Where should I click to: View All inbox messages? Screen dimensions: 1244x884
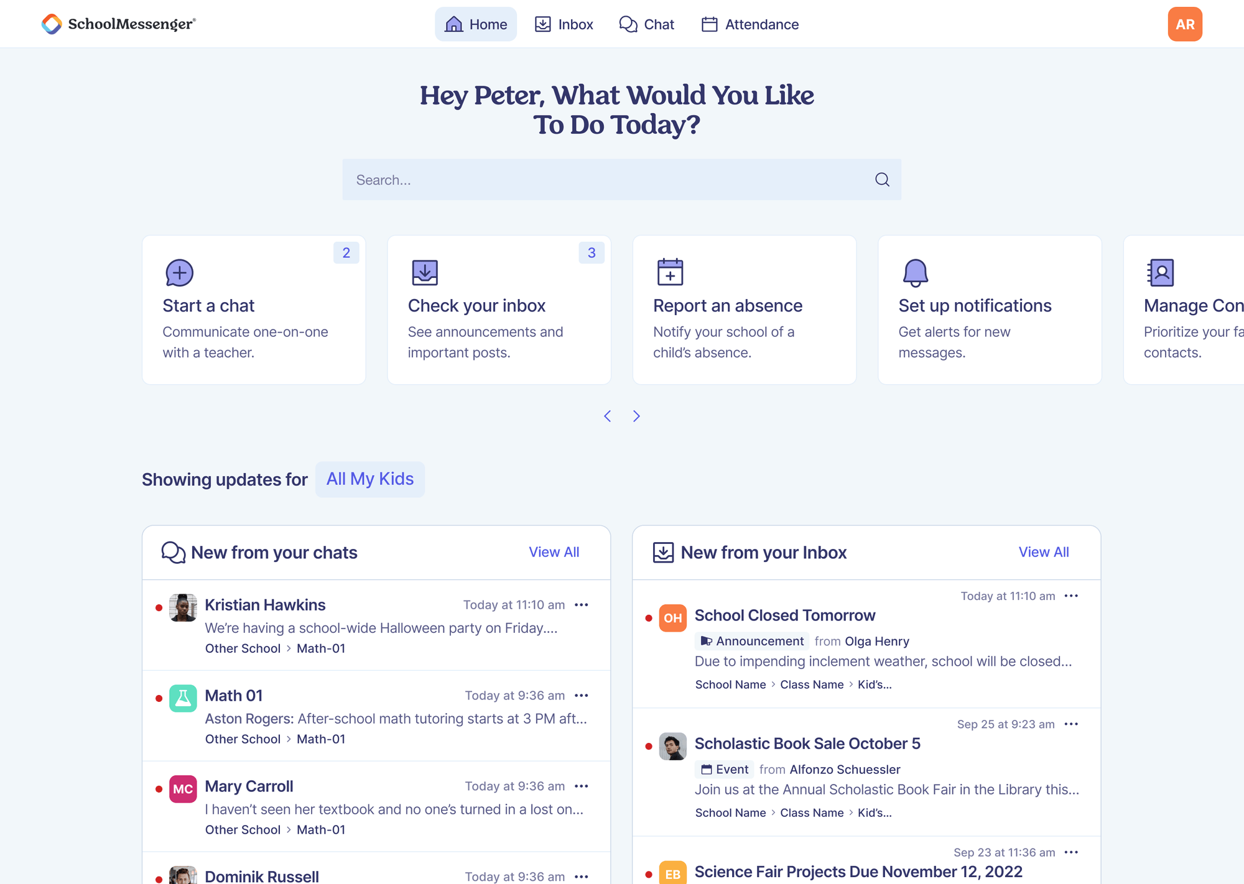pos(1044,552)
